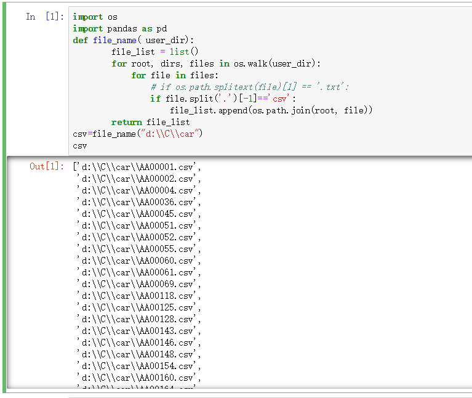
Task: Click output row AA00002.csv
Action: (139, 179)
